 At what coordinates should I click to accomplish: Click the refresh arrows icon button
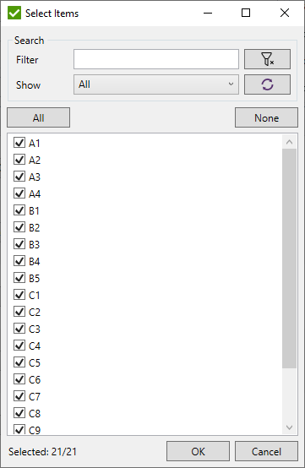[267, 84]
